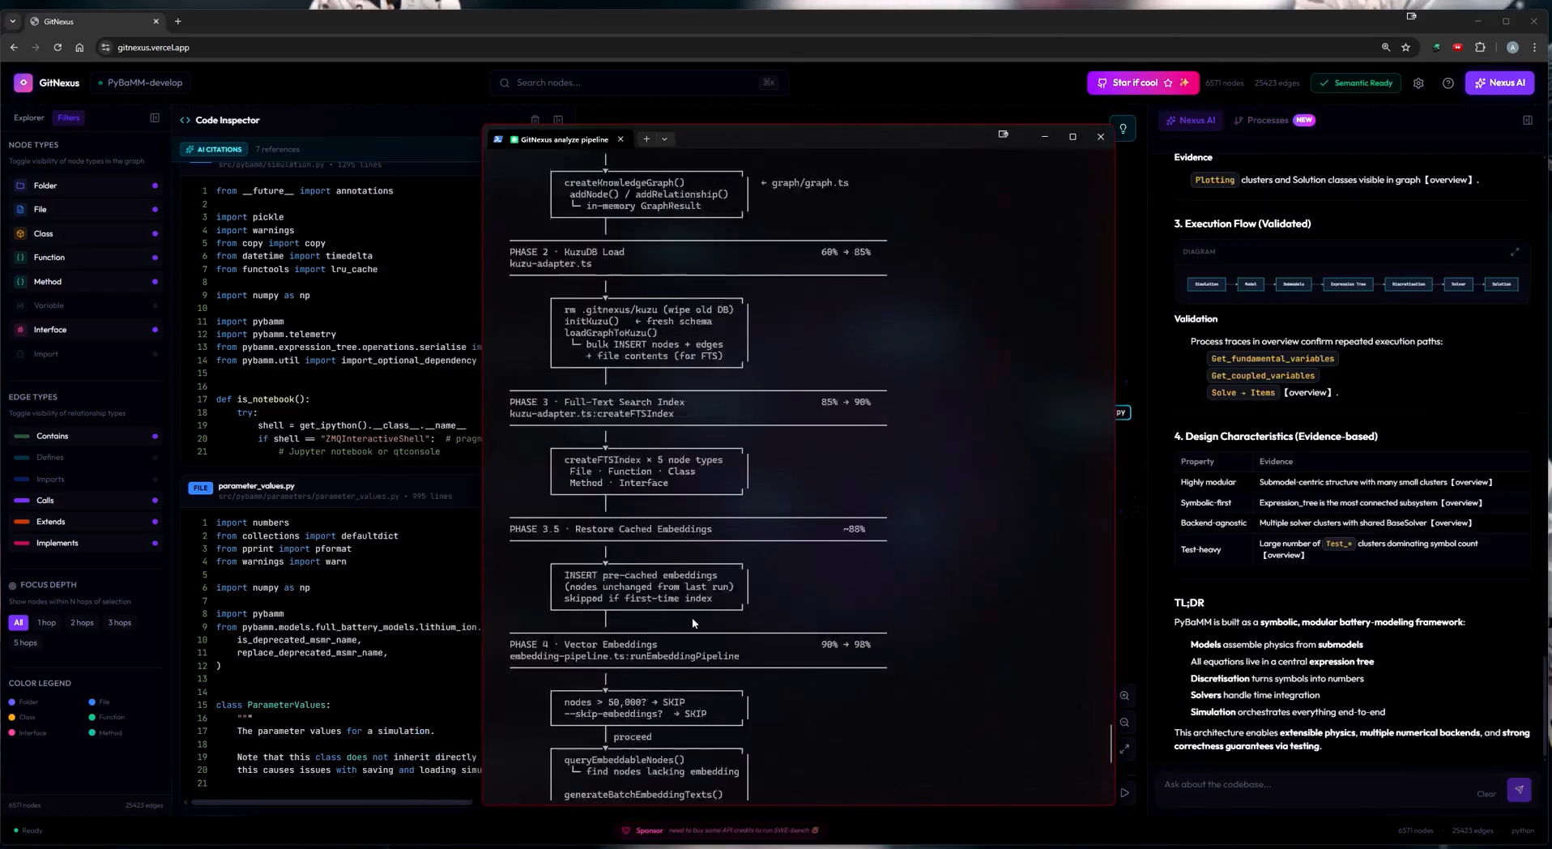1552x849 pixels.
Task: Zoom in on the graph view
Action: click(1124, 696)
